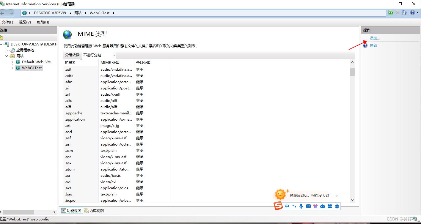Open breadcrumb arrow after WebGLTest
421x224 pixels.
tap(114, 13)
